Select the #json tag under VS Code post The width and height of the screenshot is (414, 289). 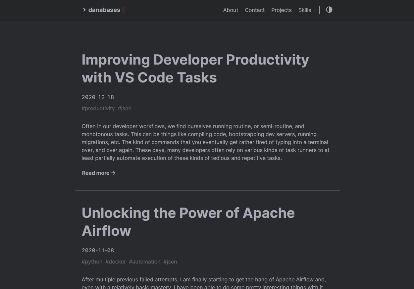pos(125,108)
